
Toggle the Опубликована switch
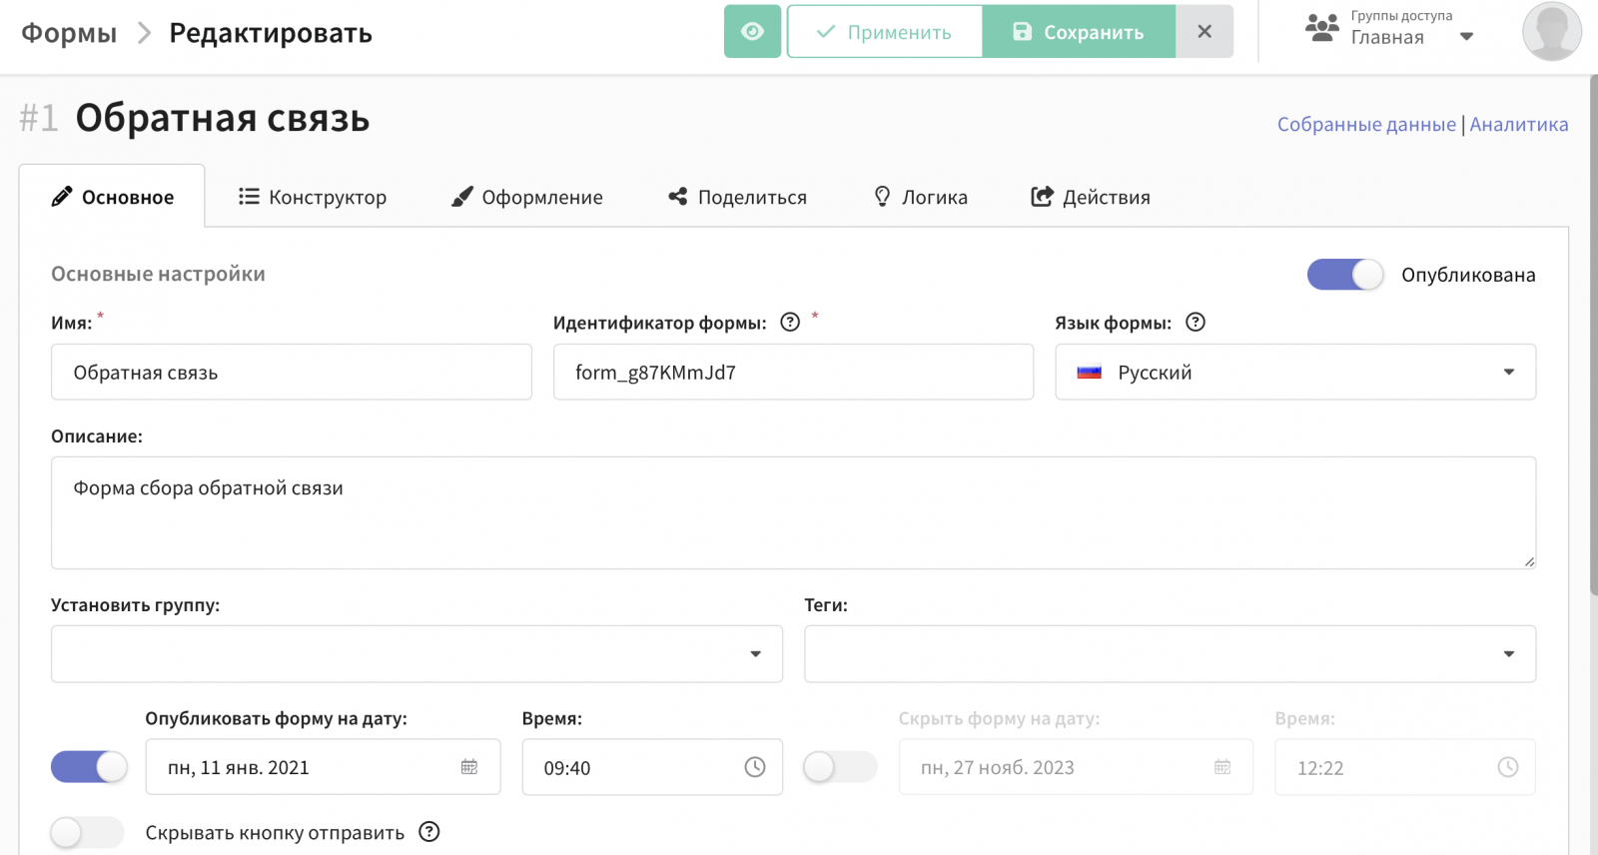pos(1345,275)
